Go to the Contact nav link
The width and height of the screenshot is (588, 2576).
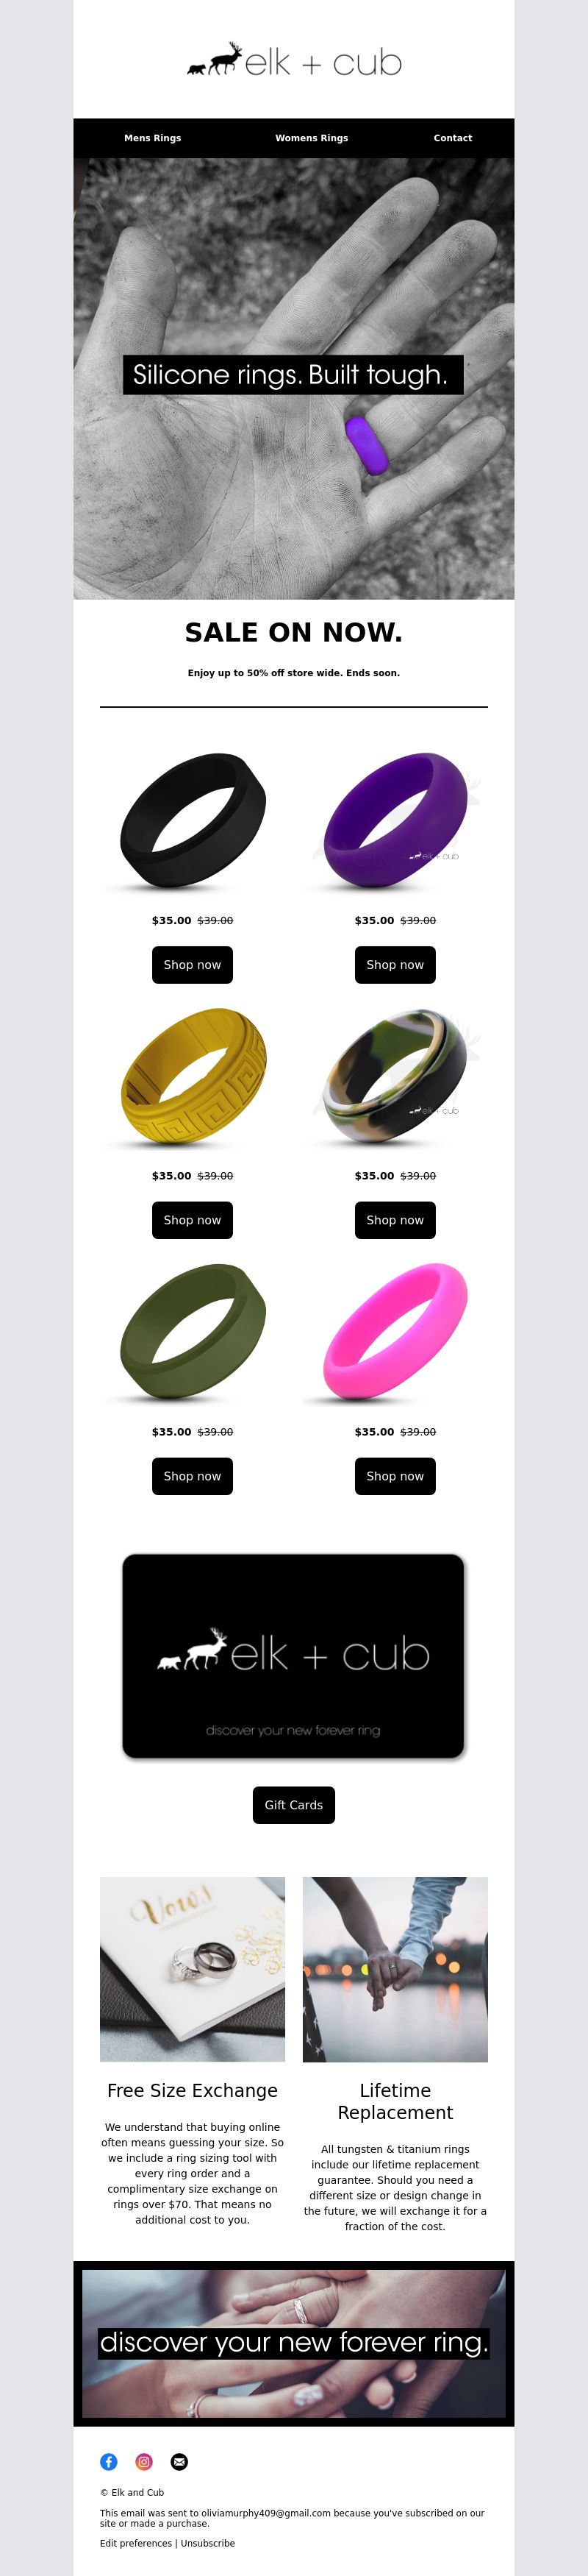tap(452, 138)
